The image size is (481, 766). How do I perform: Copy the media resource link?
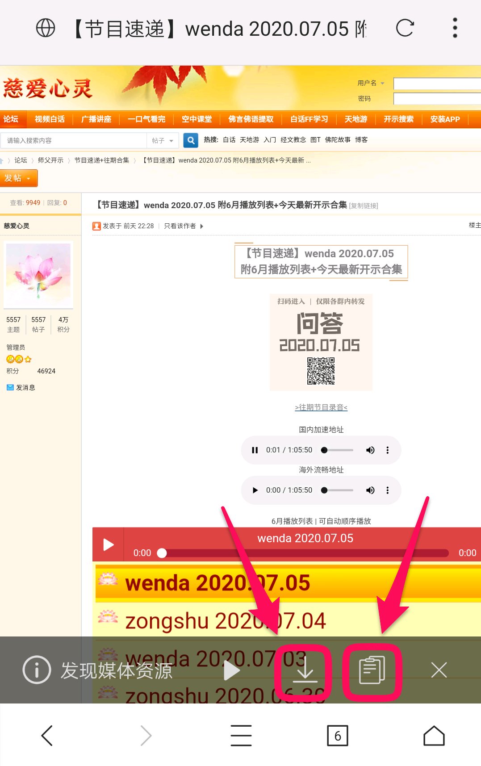tap(372, 670)
